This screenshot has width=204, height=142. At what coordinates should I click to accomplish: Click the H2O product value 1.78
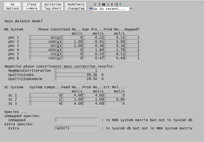114,50
